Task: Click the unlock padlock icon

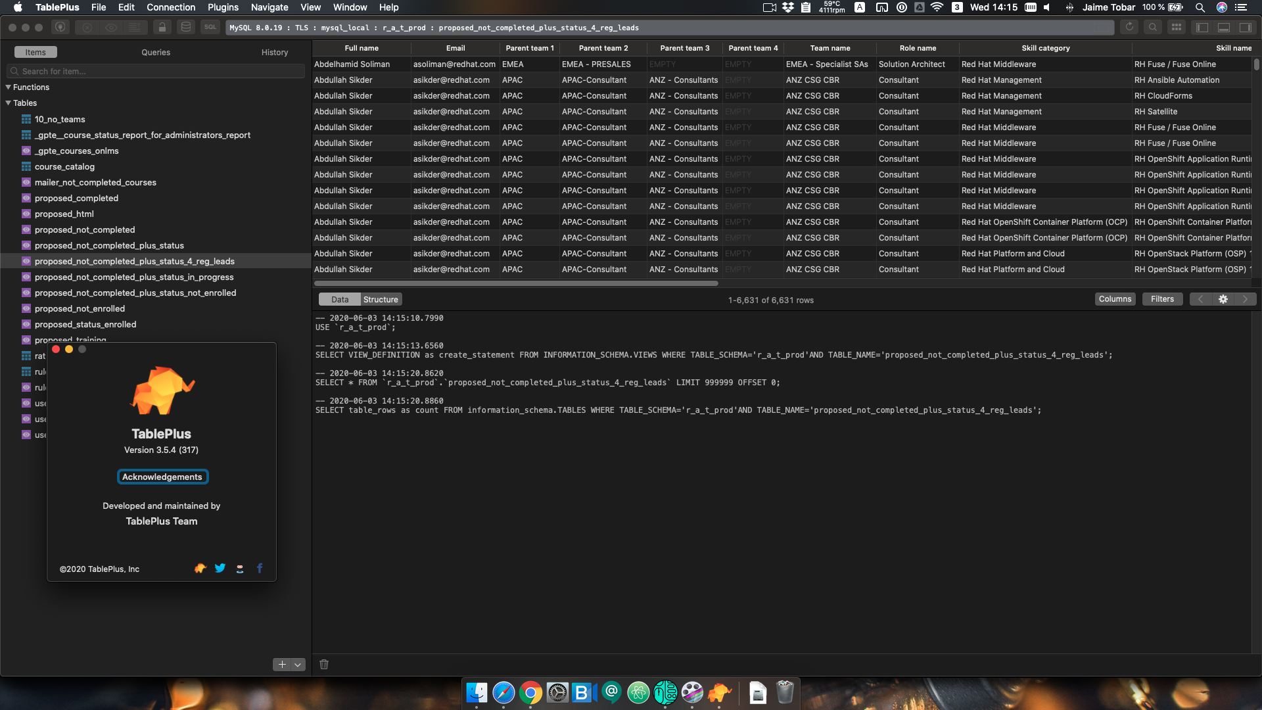Action: (162, 27)
